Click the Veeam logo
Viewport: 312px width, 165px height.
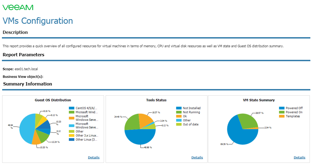tap(18, 7)
